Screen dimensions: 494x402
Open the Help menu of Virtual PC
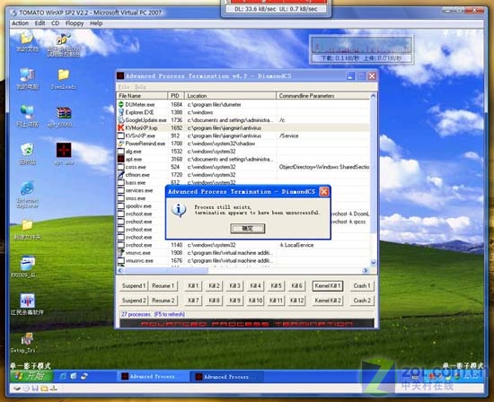pyautogui.click(x=96, y=23)
